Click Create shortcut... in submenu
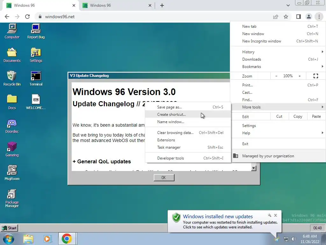The width and height of the screenshot is (326, 245). point(188,115)
